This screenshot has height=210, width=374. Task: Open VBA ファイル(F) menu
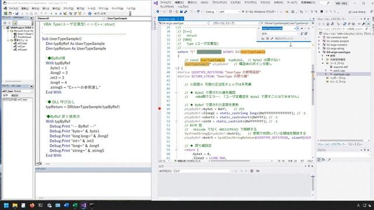13,8
